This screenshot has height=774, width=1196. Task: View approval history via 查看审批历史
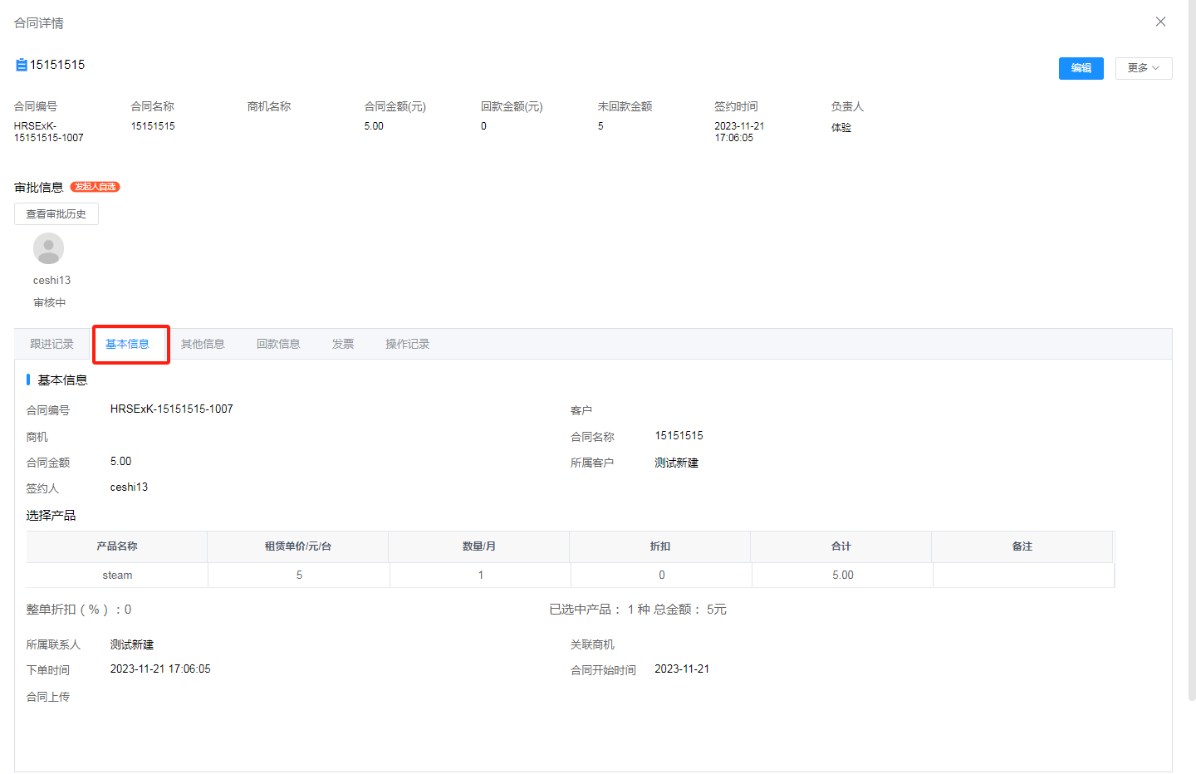click(x=56, y=214)
